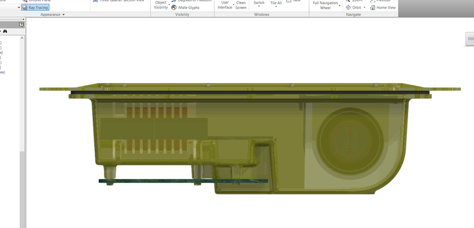Expand the Full Navigation Wheel dropdown arrow
The height and width of the screenshot is (228, 474).
(x=340, y=6)
